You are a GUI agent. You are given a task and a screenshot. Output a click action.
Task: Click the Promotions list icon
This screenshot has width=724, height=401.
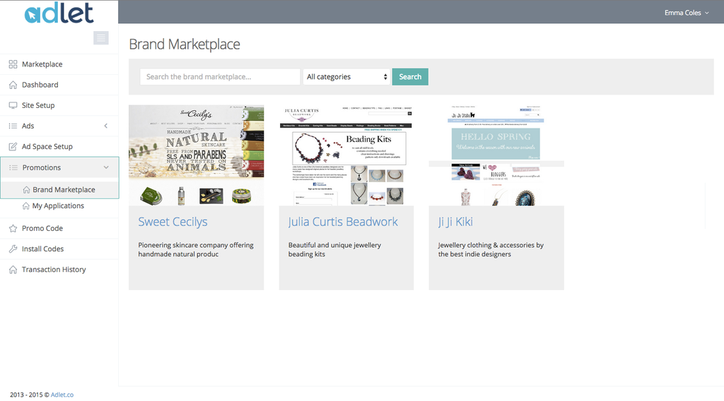(13, 167)
